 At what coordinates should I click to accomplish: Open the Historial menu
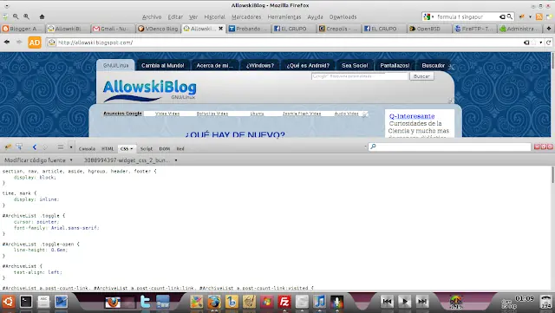(214, 17)
